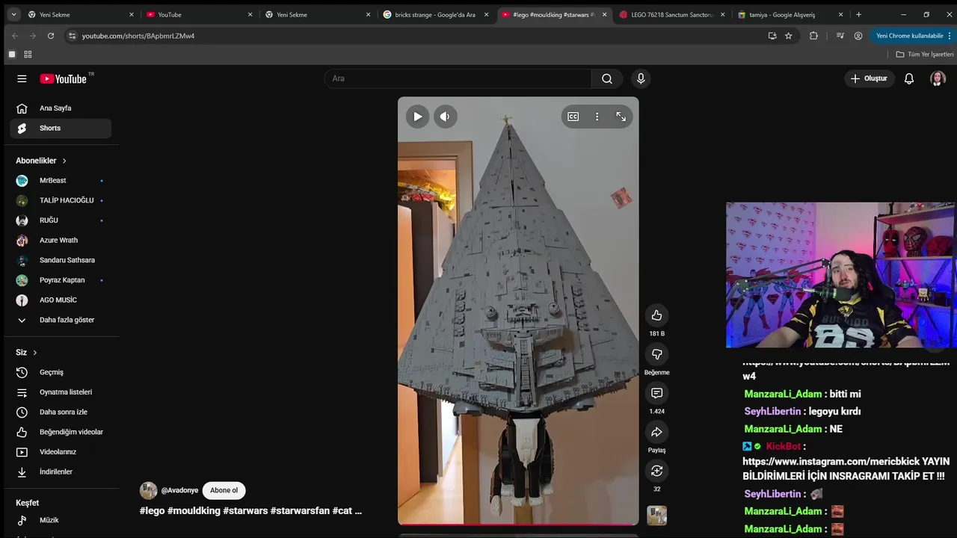Expand the Short to full screen
The height and width of the screenshot is (538, 957).
621,117
